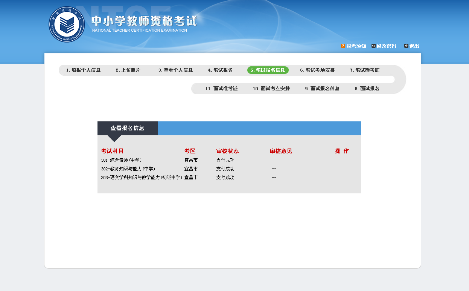
Task: Open step 11 面试准考证
Action: coord(221,89)
